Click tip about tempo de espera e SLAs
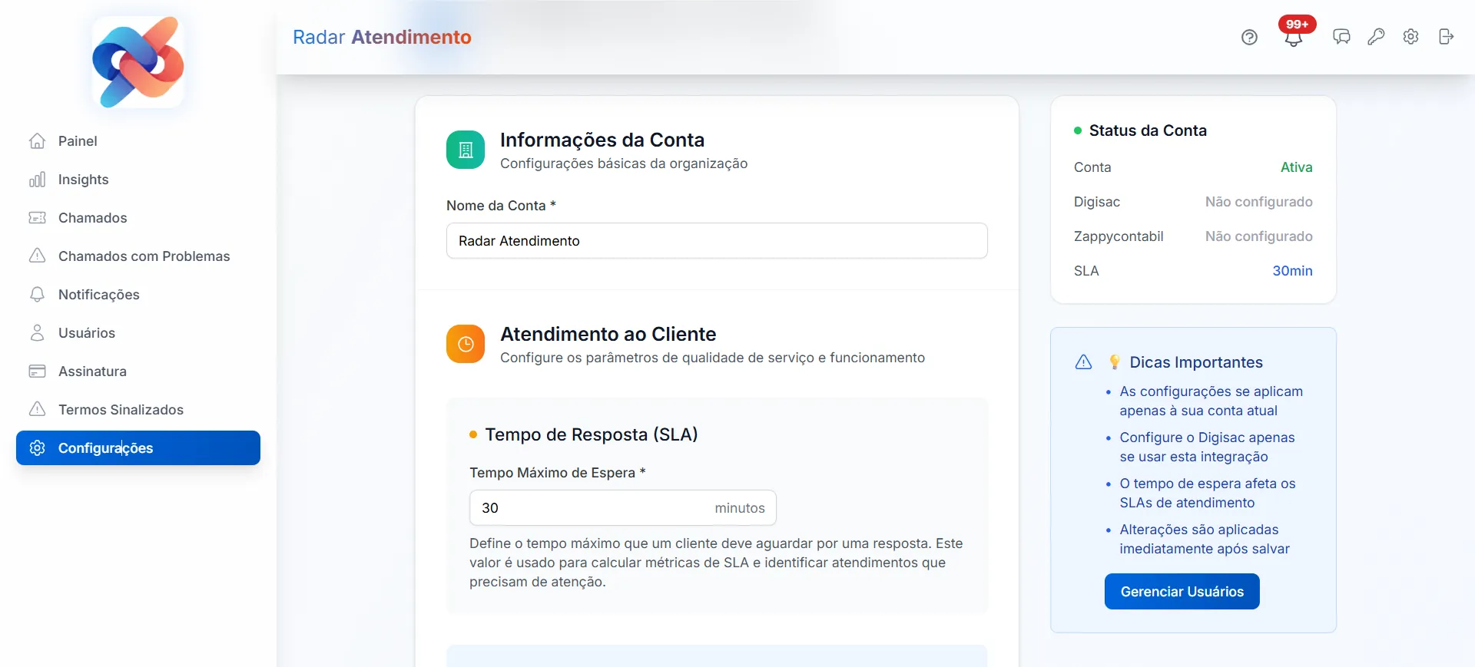1475x667 pixels. [1208, 493]
